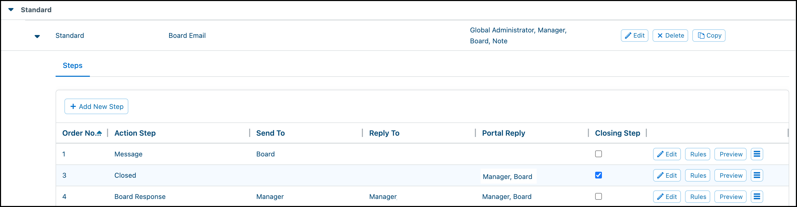
Task: Click the pencil Edit button for Standard template
Action: click(x=634, y=36)
